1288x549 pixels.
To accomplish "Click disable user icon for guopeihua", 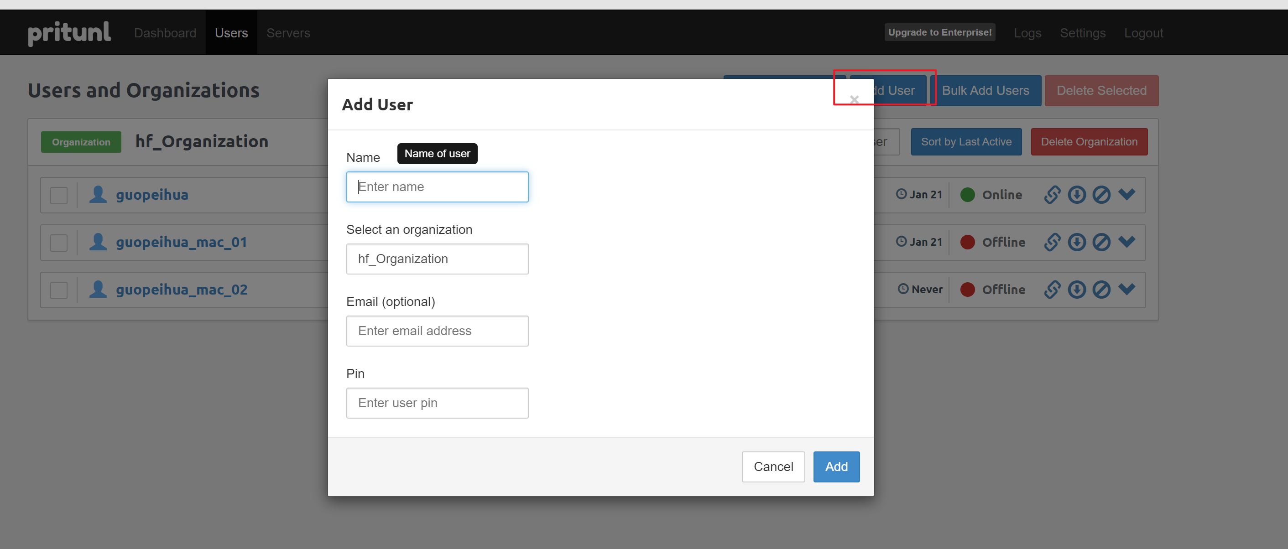I will pos(1101,195).
